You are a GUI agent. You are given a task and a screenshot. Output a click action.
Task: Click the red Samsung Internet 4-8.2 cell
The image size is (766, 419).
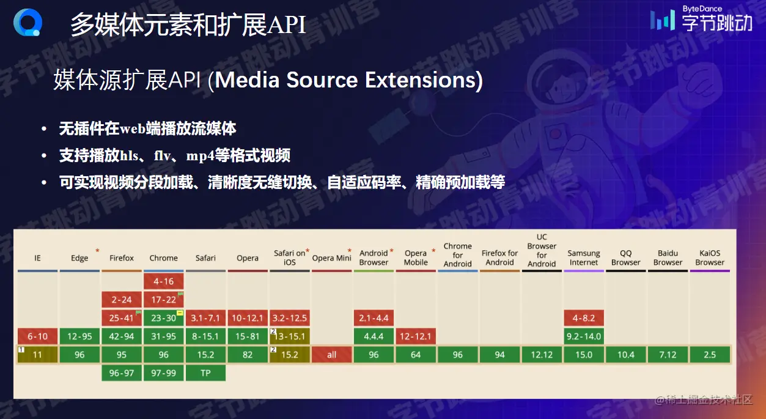584,318
